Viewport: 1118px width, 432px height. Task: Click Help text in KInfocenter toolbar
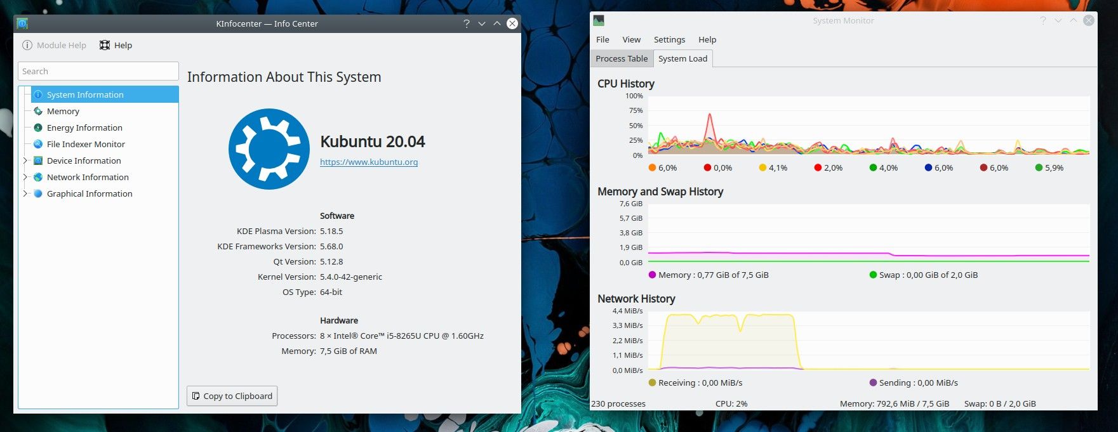(123, 45)
